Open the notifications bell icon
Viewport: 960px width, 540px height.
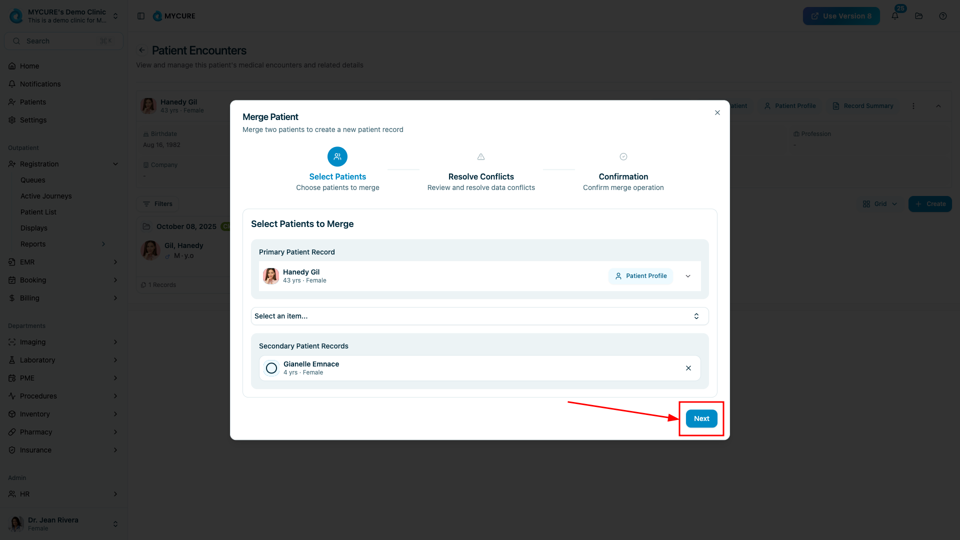tap(895, 16)
